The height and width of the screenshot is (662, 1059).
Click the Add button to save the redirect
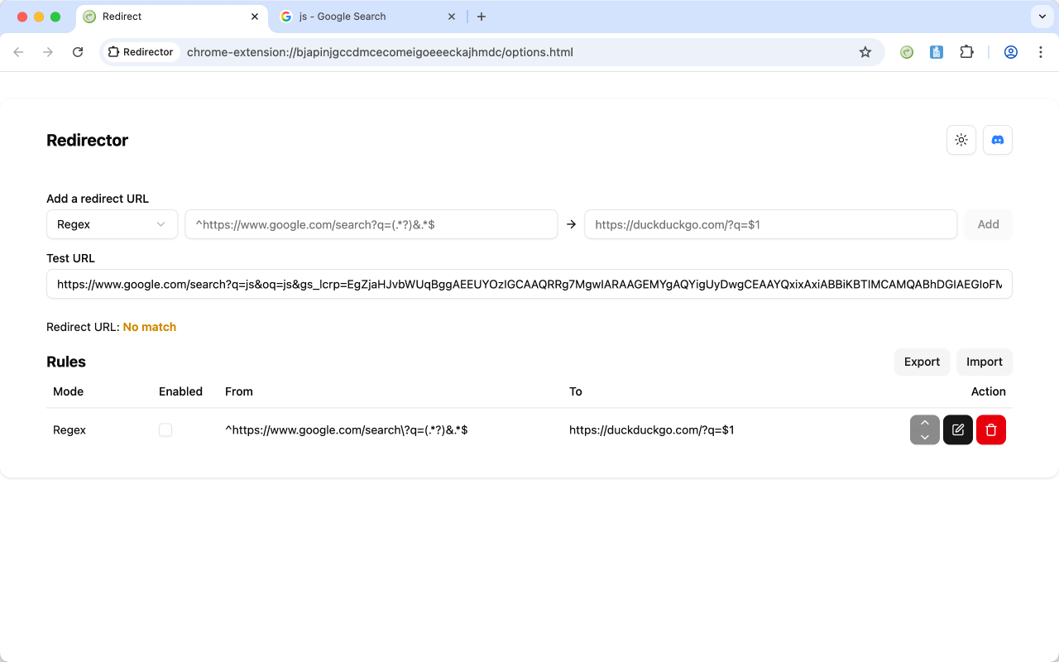pyautogui.click(x=988, y=223)
